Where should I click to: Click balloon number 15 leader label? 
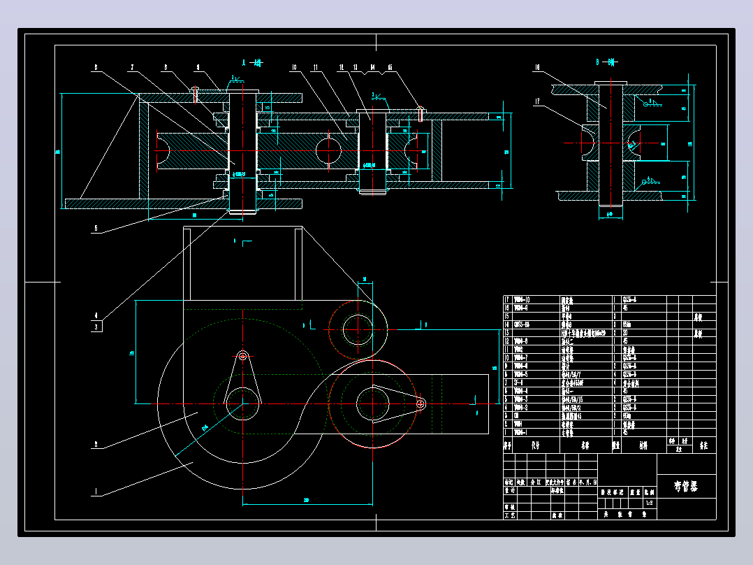pos(390,68)
